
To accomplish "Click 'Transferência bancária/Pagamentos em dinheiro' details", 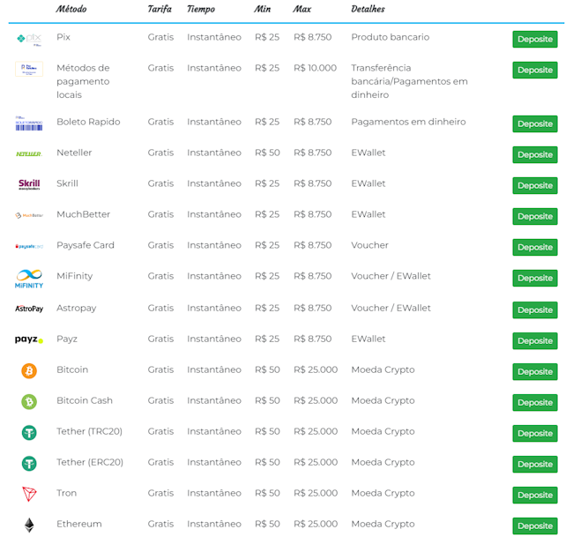I will point(409,81).
